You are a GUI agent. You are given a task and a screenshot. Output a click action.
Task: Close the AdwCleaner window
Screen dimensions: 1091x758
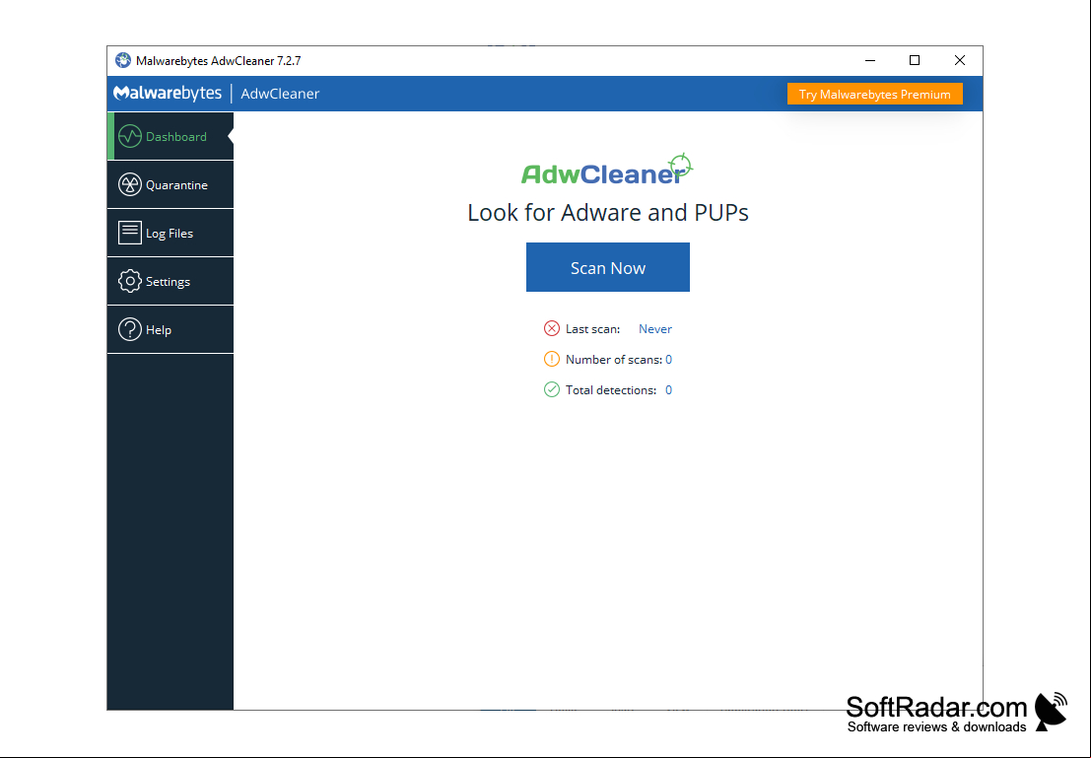[960, 60]
